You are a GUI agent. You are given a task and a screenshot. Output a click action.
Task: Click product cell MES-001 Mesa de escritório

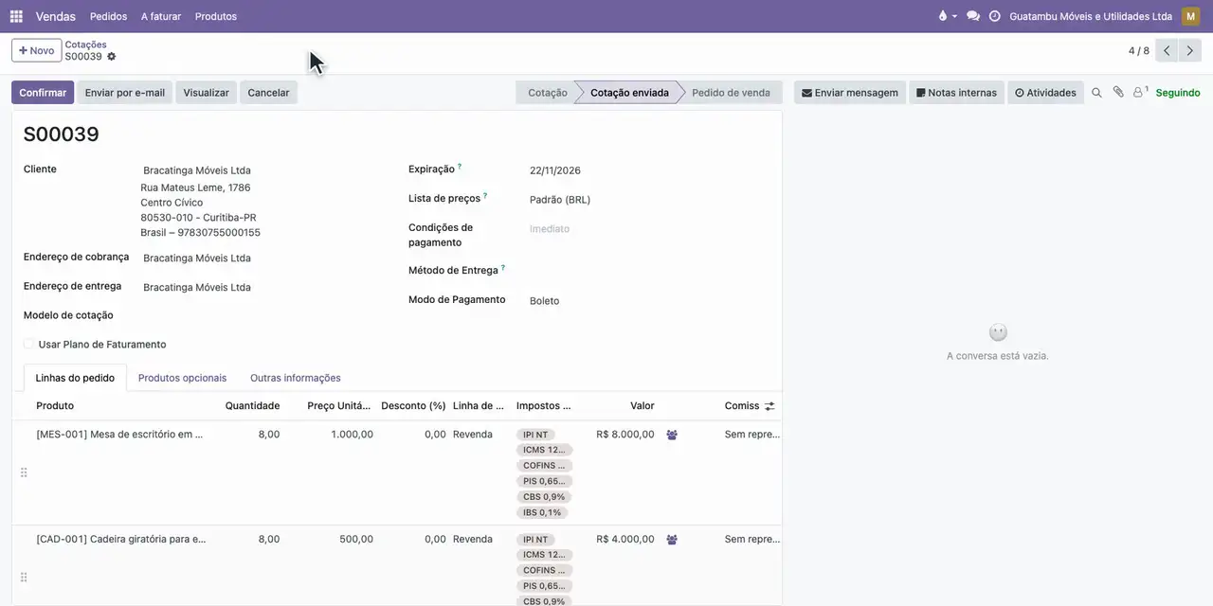click(x=119, y=435)
